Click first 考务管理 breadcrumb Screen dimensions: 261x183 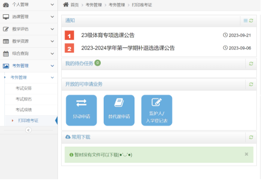94,5
